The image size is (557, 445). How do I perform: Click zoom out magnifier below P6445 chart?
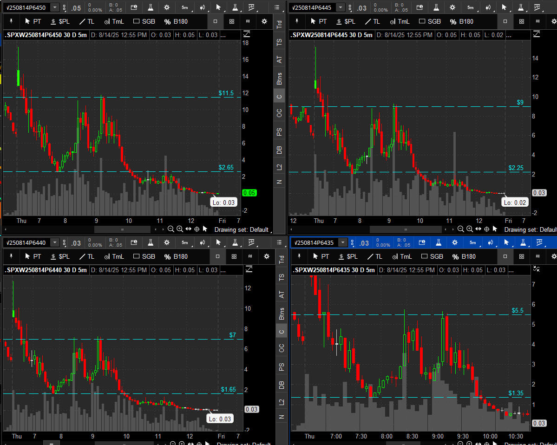(460, 229)
